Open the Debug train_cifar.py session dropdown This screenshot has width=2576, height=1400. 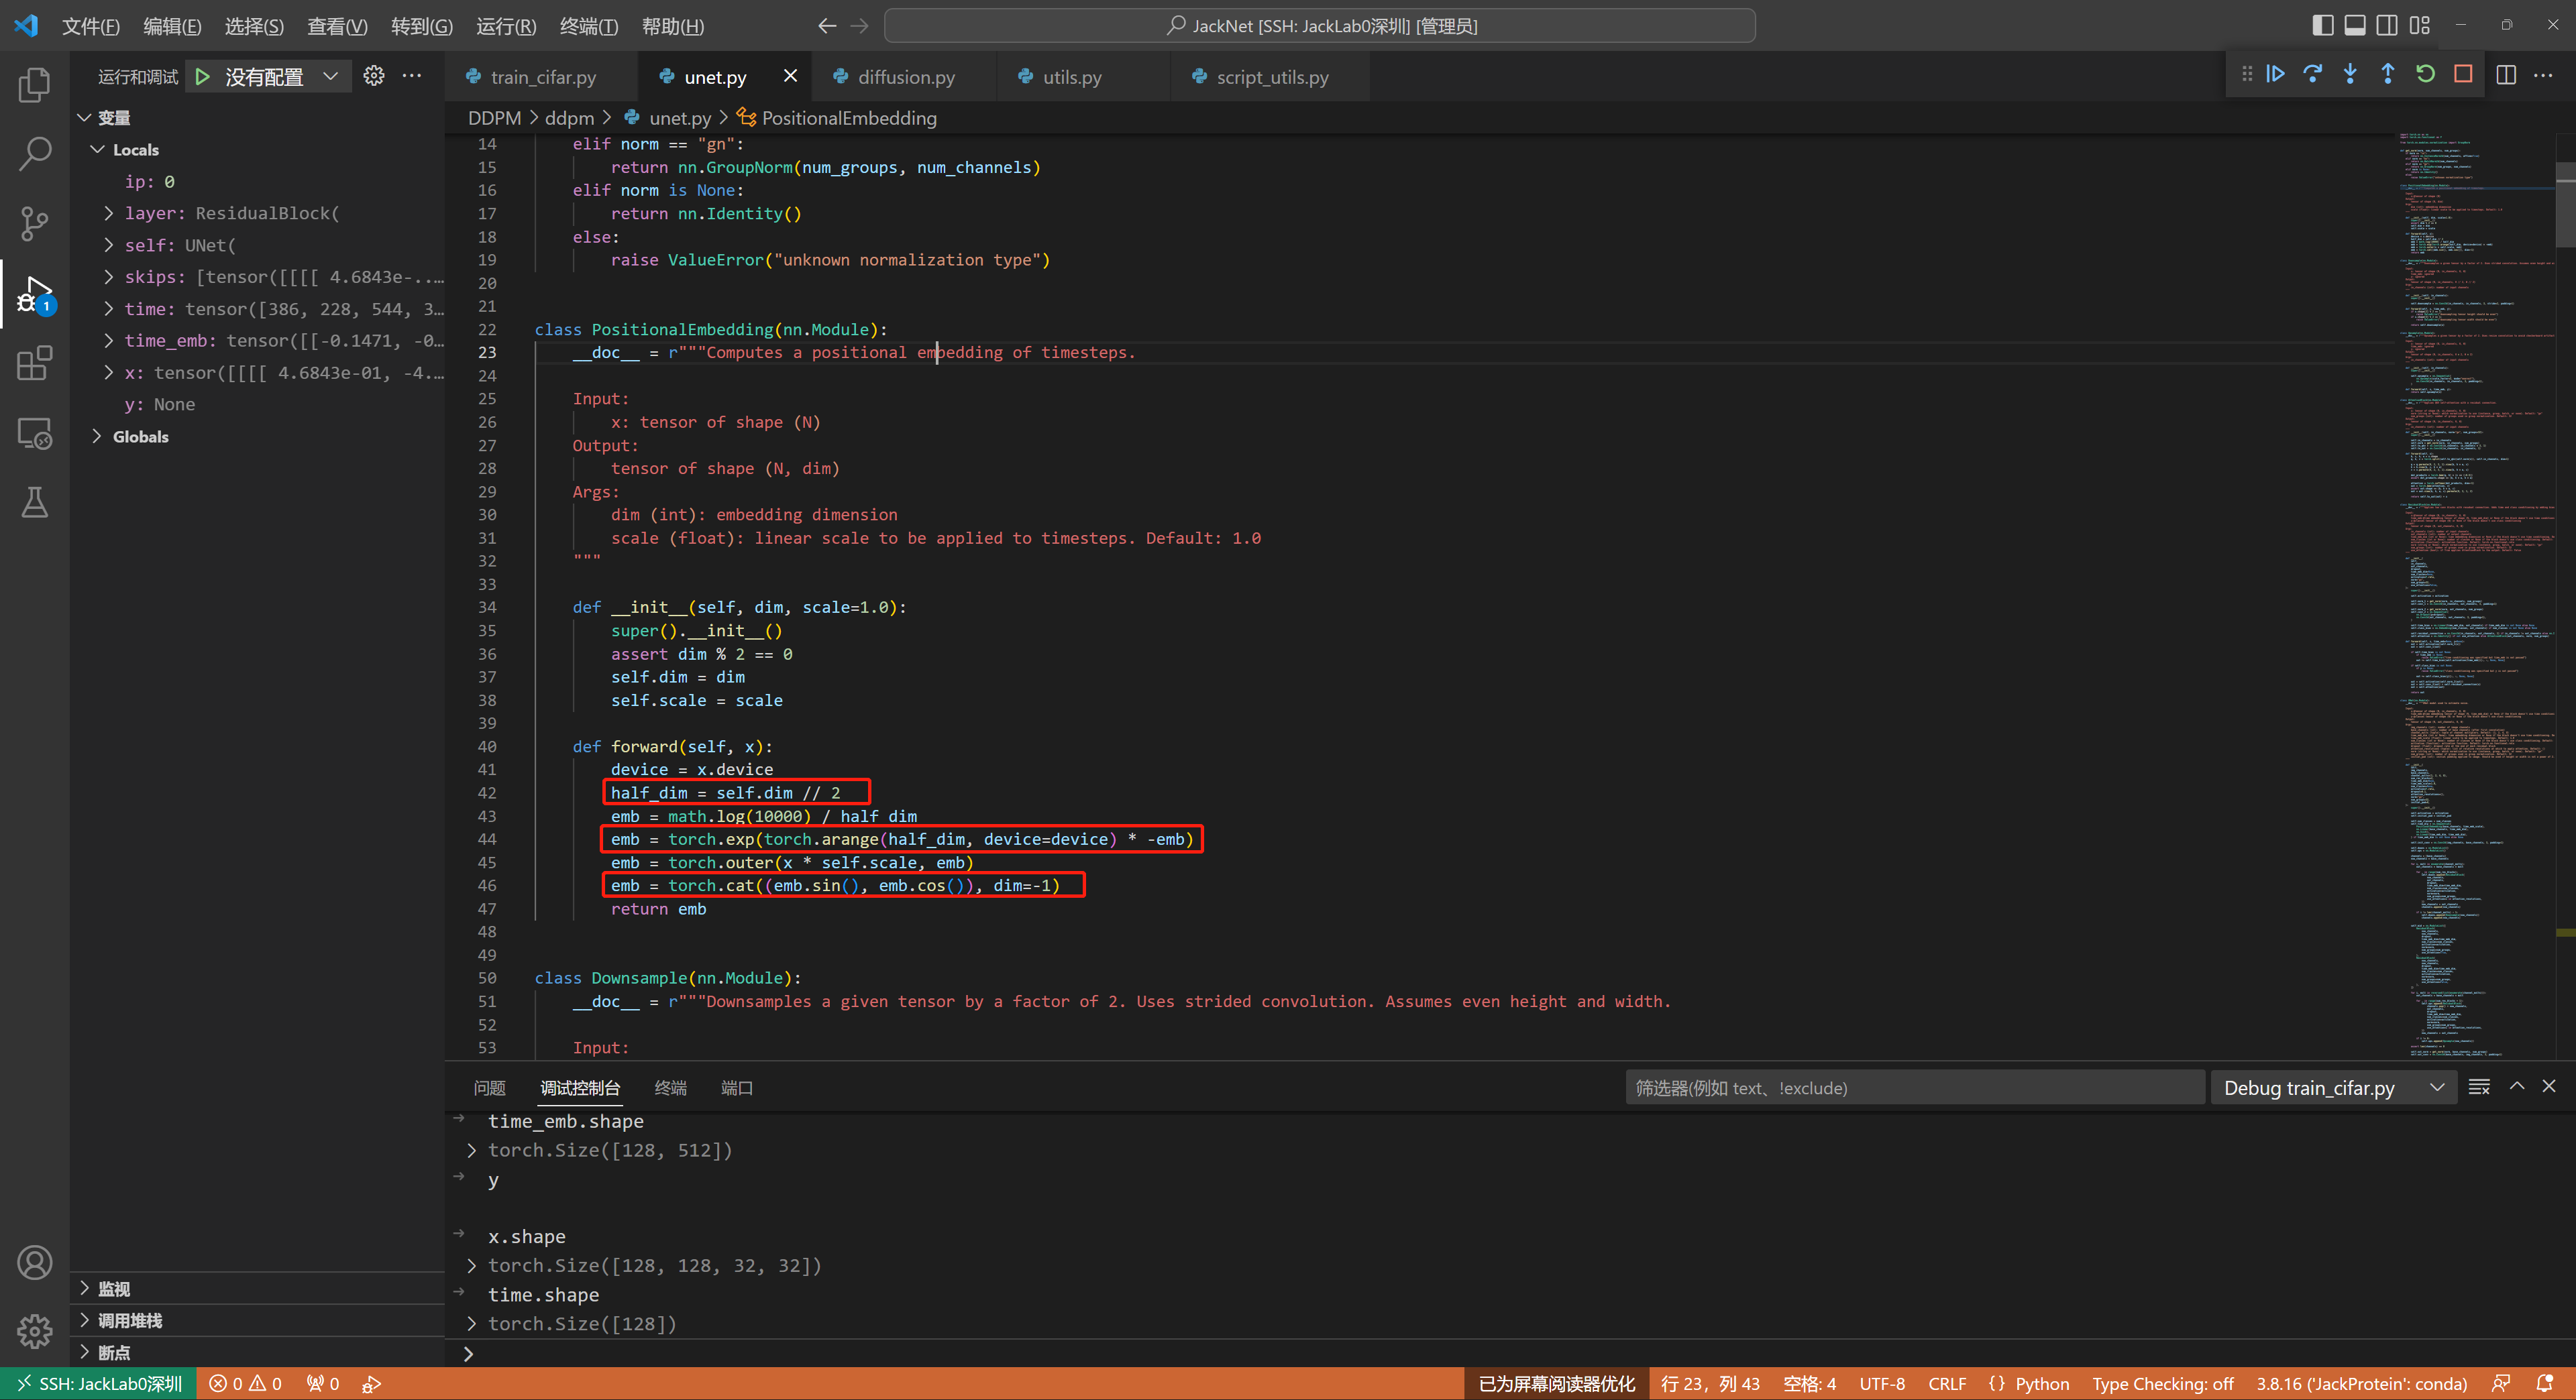pos(2333,1088)
